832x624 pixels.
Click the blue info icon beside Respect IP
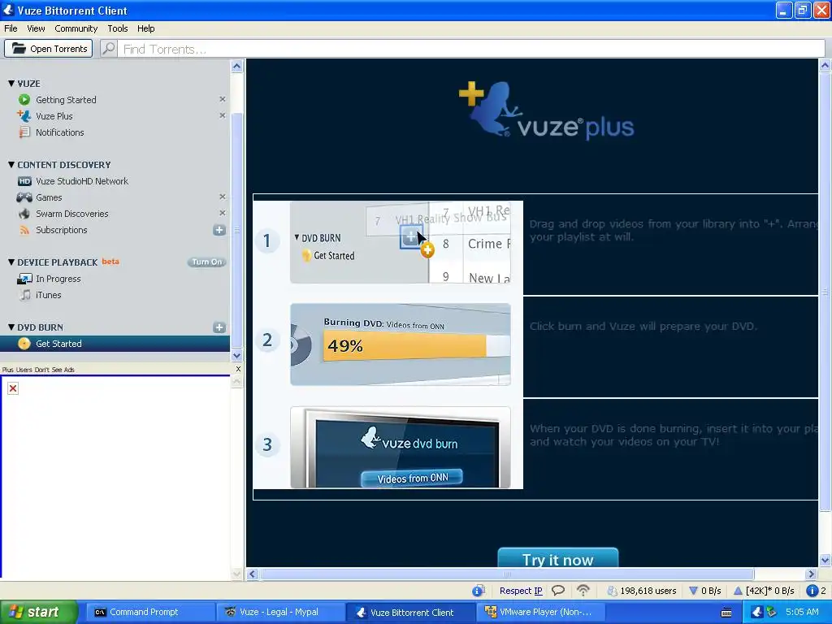pyautogui.click(x=478, y=591)
